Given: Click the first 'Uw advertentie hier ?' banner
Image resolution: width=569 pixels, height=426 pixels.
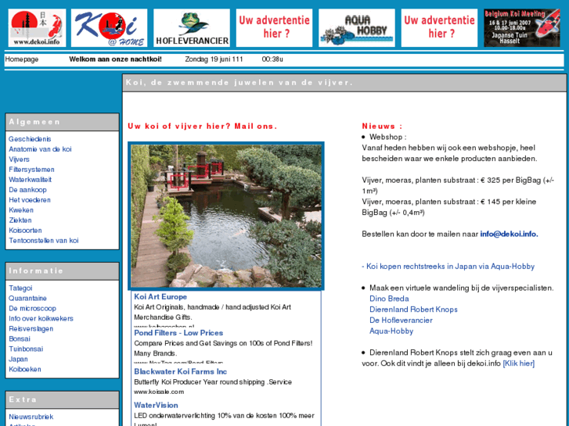Looking at the screenshot, I should [275, 28].
